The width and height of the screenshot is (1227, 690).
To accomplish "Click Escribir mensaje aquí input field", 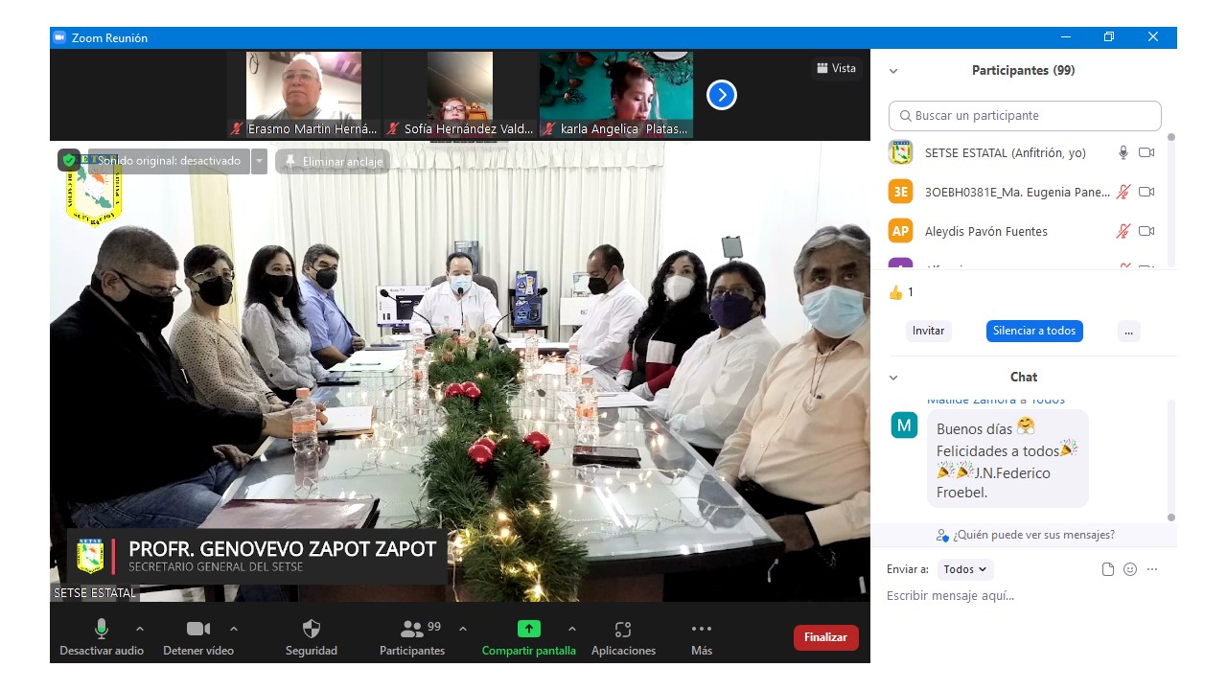I will click(x=1023, y=596).
